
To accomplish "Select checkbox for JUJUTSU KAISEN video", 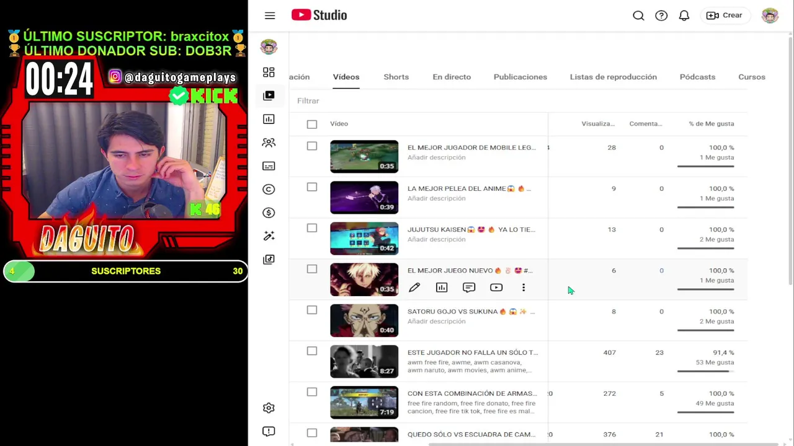I will pos(312,228).
